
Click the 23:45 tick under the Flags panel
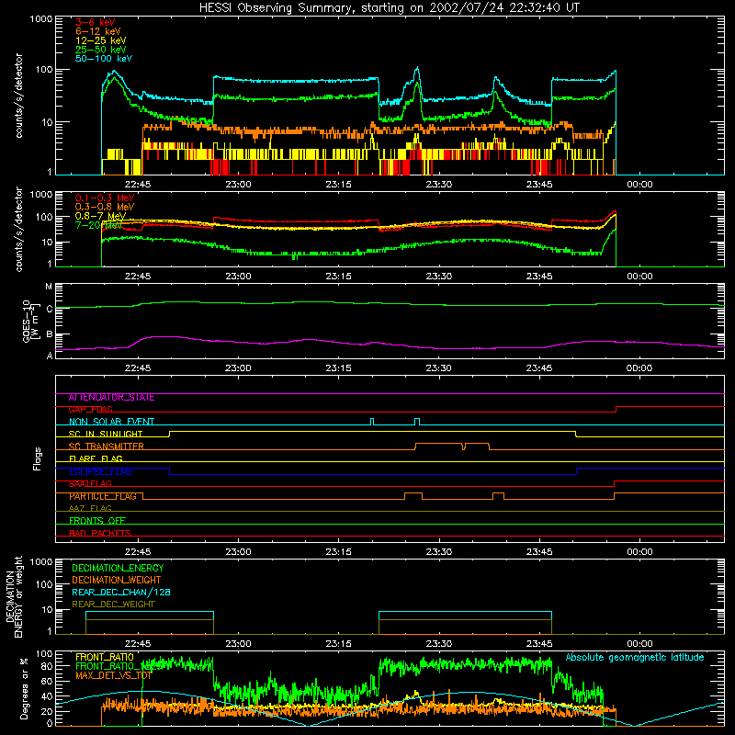pyautogui.click(x=539, y=552)
